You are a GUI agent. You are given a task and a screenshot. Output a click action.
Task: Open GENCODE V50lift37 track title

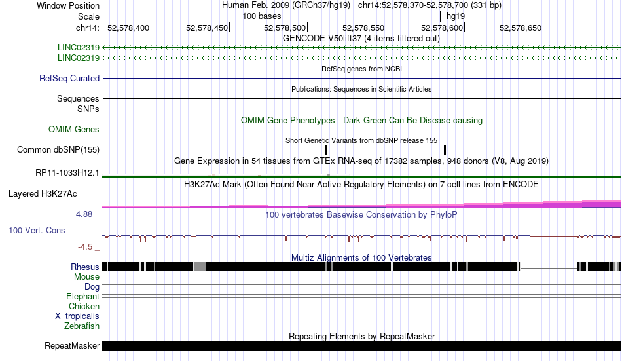click(x=361, y=39)
